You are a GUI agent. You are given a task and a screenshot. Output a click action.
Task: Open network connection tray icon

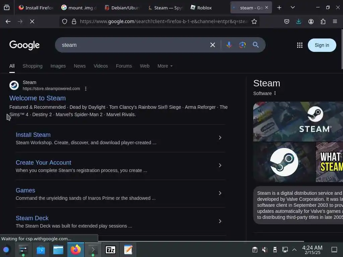click(x=285, y=250)
